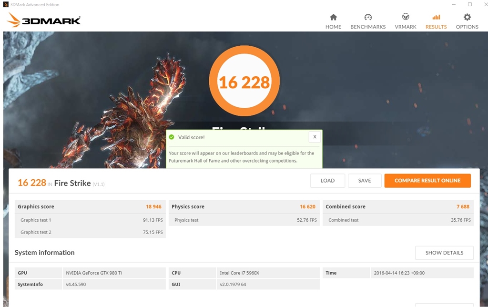Go to the BENCHMARKS tab label
The height and width of the screenshot is (307, 488).
tap(368, 27)
